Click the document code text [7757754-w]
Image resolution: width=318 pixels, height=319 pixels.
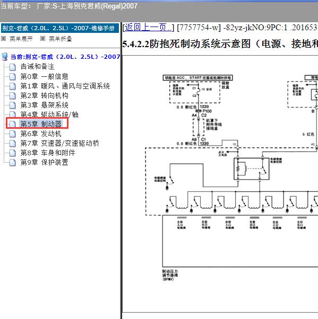click(199, 27)
